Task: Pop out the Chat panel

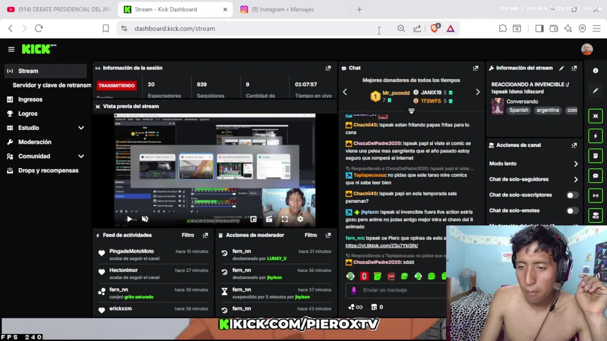Action: tap(476, 68)
